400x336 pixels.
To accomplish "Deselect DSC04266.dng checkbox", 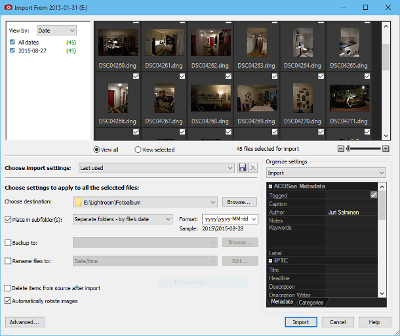I will [x=136, y=76].
